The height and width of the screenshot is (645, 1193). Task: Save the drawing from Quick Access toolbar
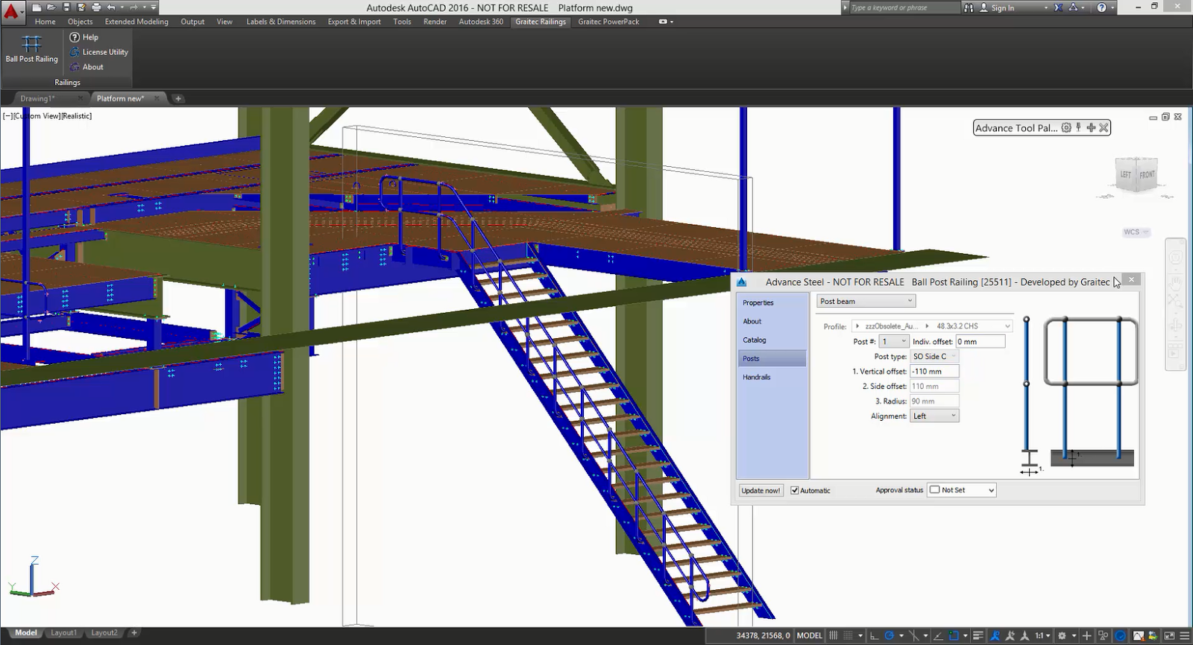[x=66, y=7]
